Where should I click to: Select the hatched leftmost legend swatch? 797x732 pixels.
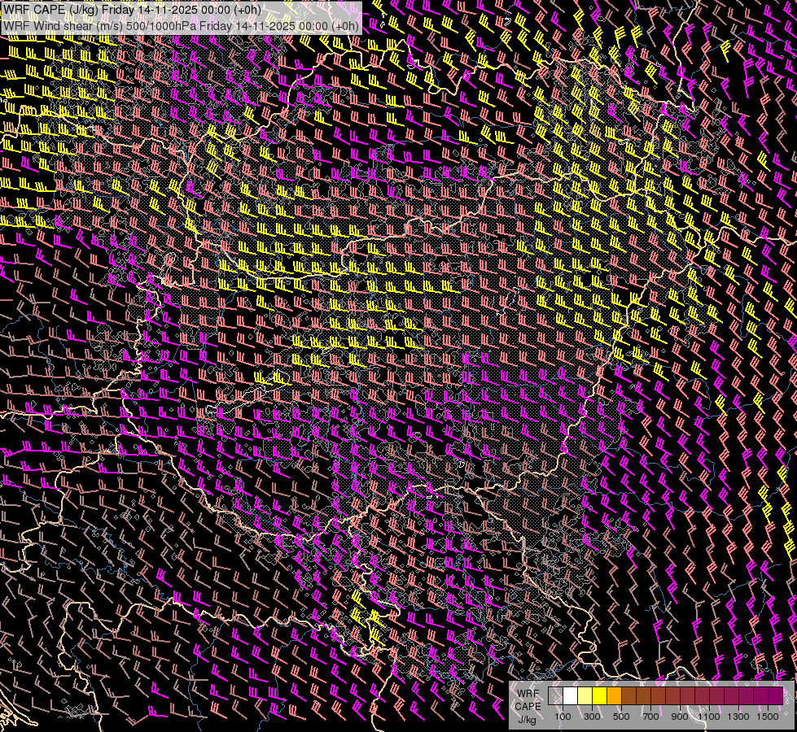[555, 696]
